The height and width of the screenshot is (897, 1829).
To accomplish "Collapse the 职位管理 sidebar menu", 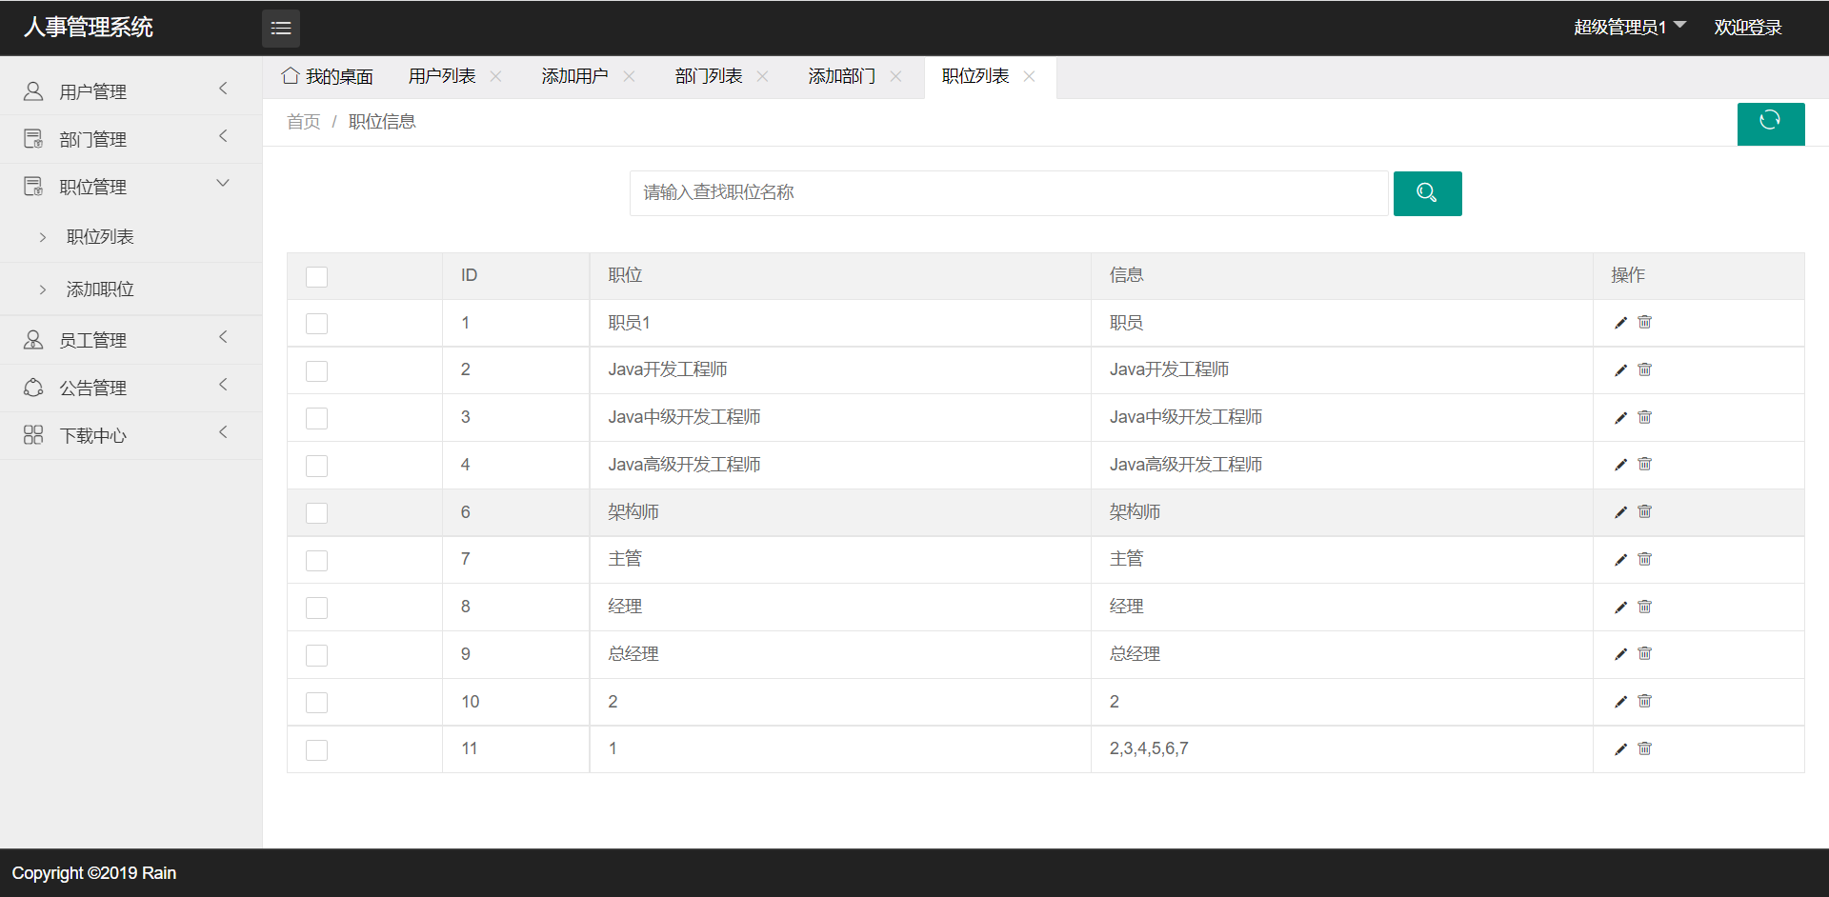I will click(x=131, y=187).
